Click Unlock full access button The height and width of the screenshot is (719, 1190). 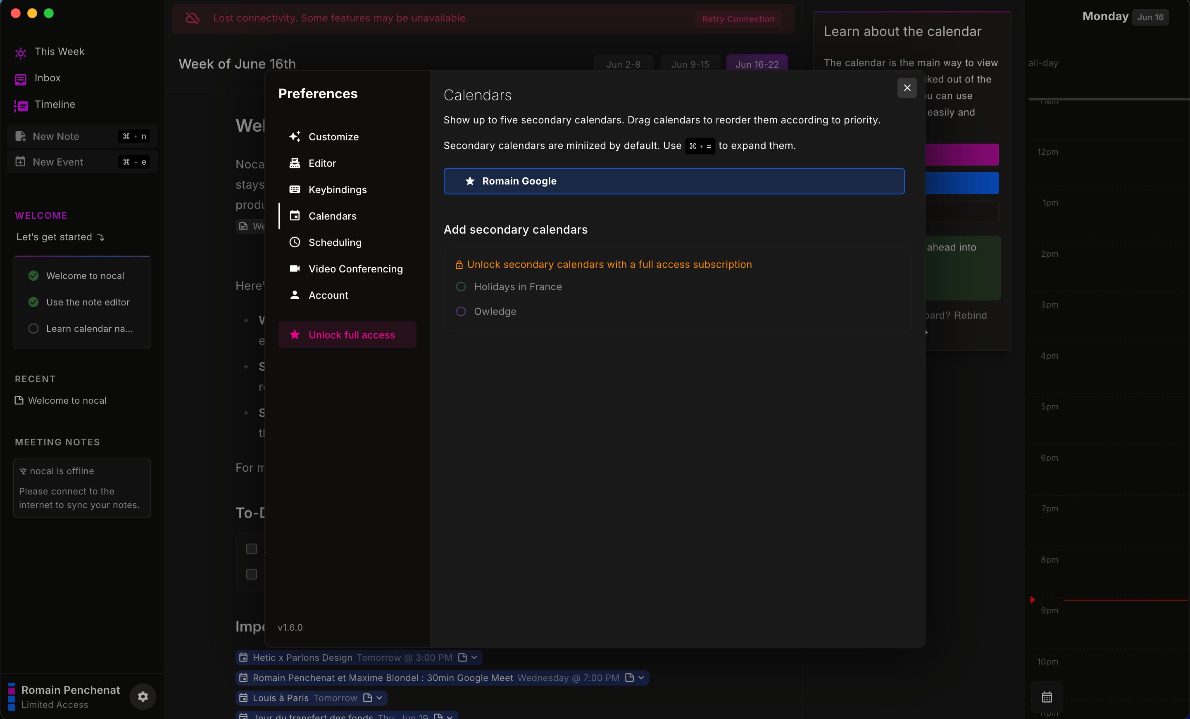click(347, 334)
